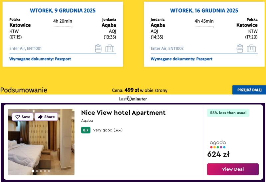Click the agoda logo on the hotel card
Image resolution: width=266 pixels, height=182 pixels.
tap(218, 144)
